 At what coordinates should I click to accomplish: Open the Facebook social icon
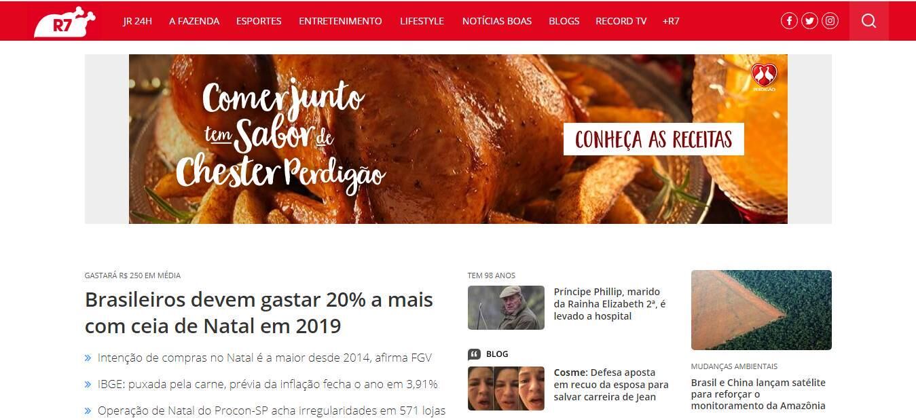[789, 21]
